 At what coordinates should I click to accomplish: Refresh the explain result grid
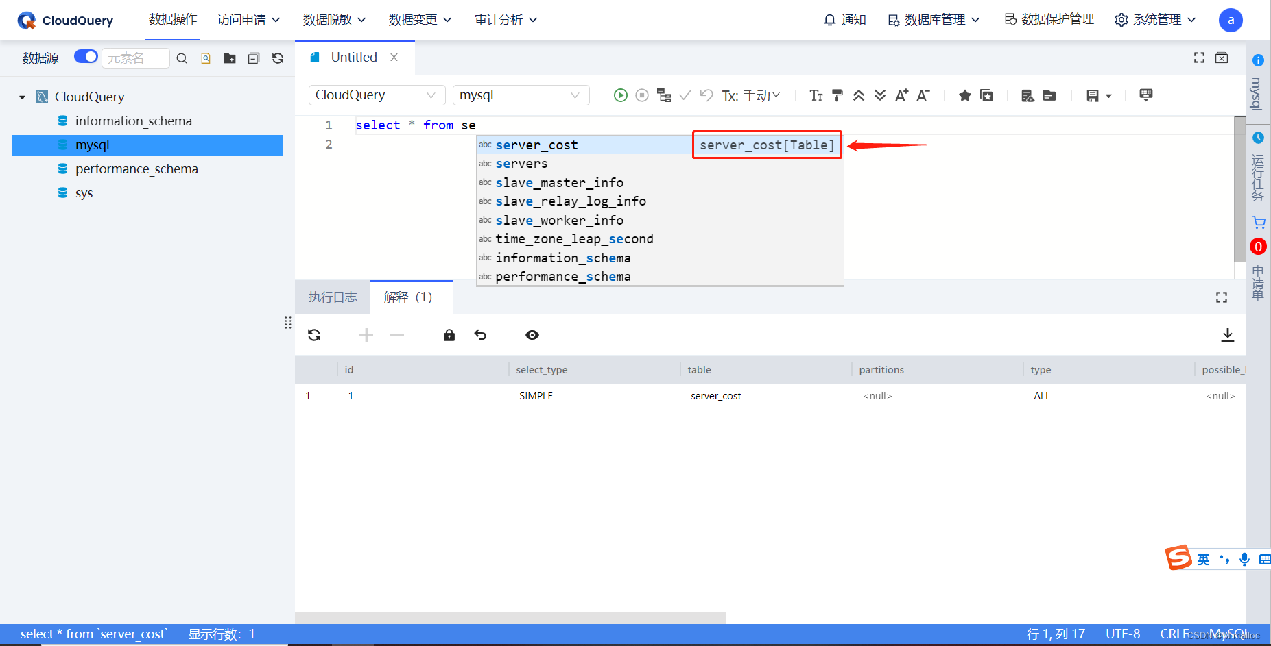(314, 335)
